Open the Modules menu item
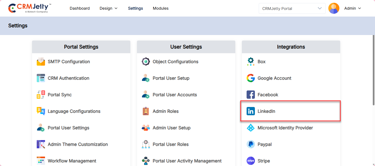The height and width of the screenshot is (166, 375). pyautogui.click(x=161, y=8)
